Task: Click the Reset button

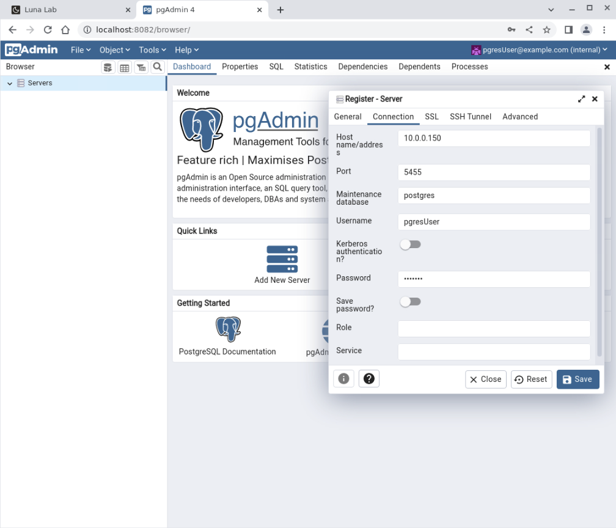Action: click(x=531, y=379)
